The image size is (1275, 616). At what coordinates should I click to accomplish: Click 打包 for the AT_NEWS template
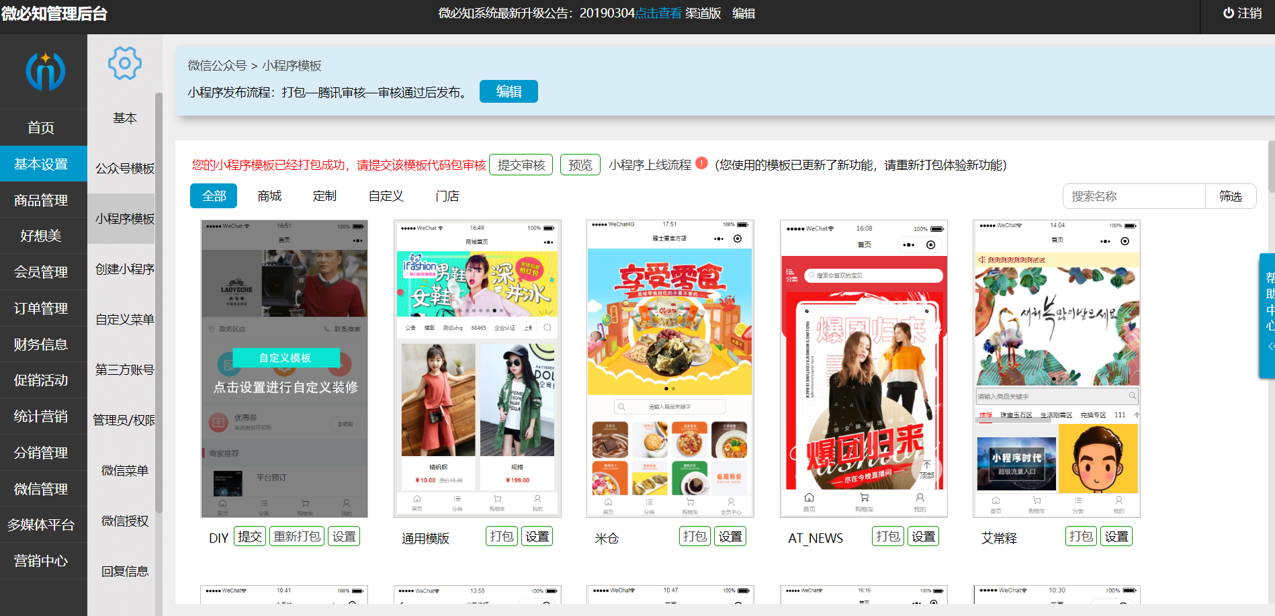[887, 537]
